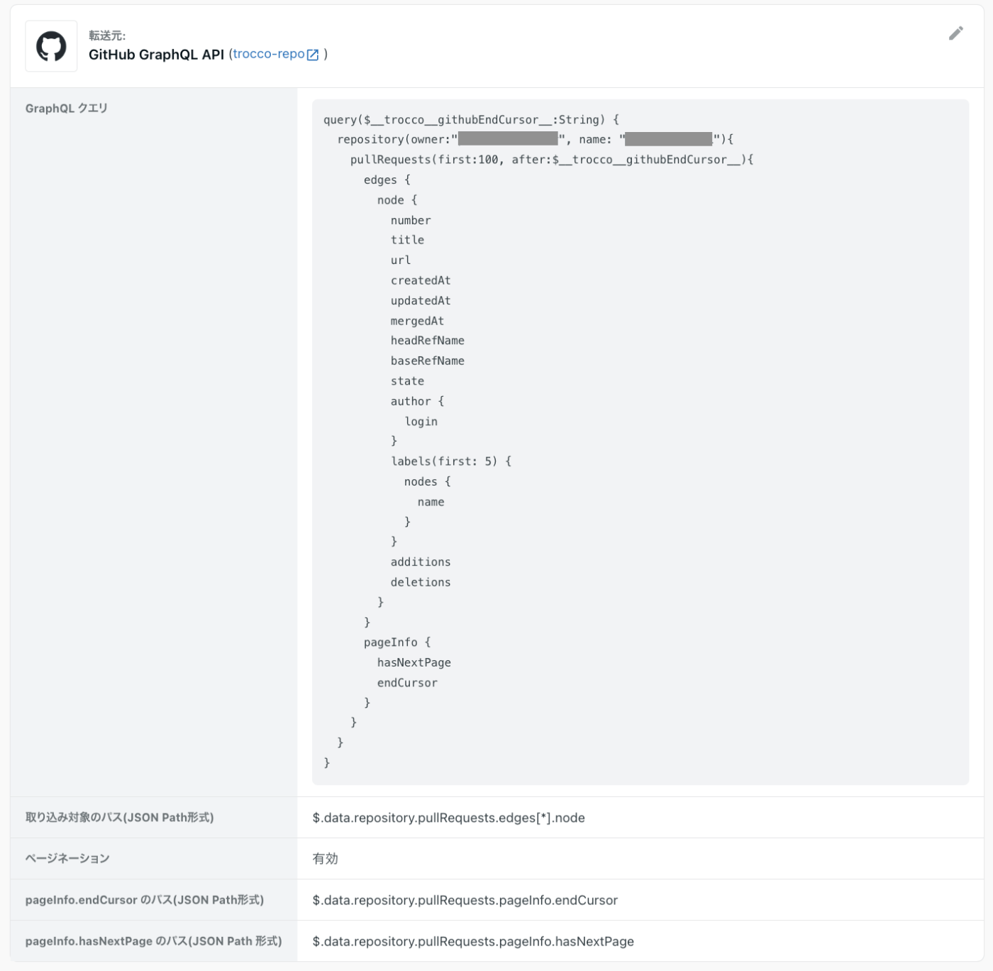
Task: Click the '有効' pagination value
Action: [x=326, y=859]
